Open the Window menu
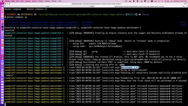188x106 pixels. coord(54,1)
